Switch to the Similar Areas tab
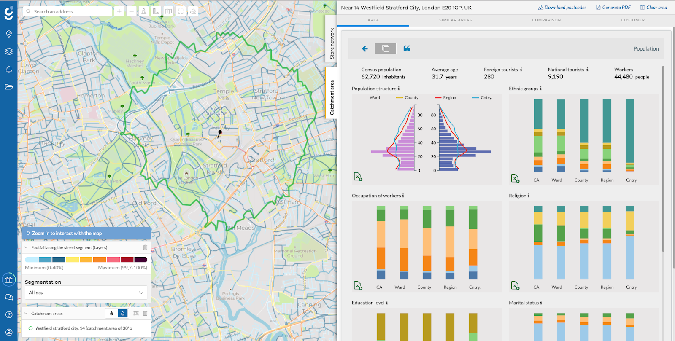The height and width of the screenshot is (341, 675). coord(456,20)
